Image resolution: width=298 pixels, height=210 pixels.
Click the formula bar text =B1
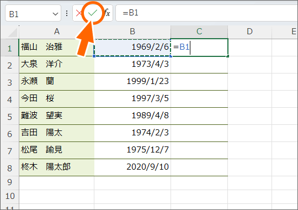[x=130, y=13]
